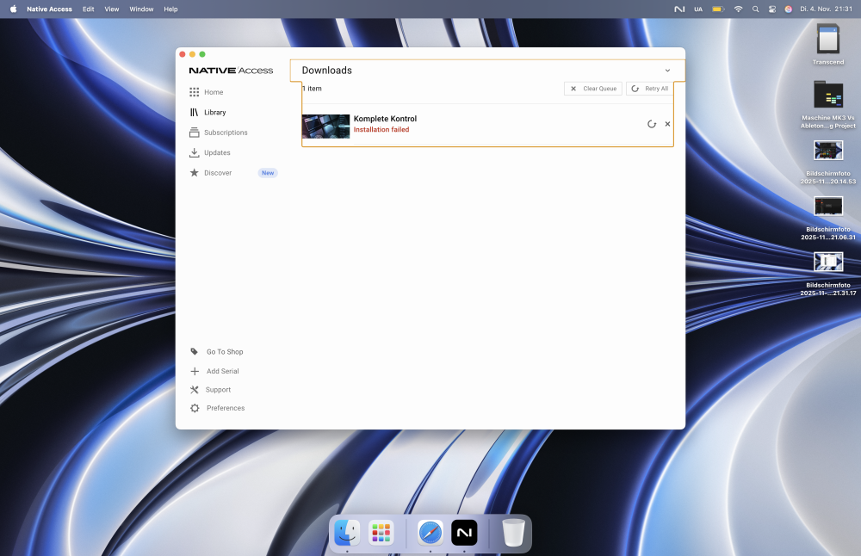861x556 pixels.
Task: Click the Komplete Kontrol title
Action: point(385,119)
